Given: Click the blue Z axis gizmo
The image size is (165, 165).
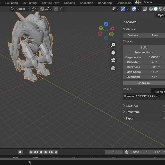Looking at the screenshot, I should pyautogui.click(x=106, y=24).
